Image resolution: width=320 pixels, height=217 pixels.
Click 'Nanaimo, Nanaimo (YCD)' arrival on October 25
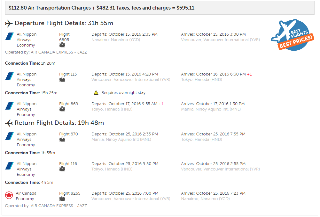tap(205, 199)
